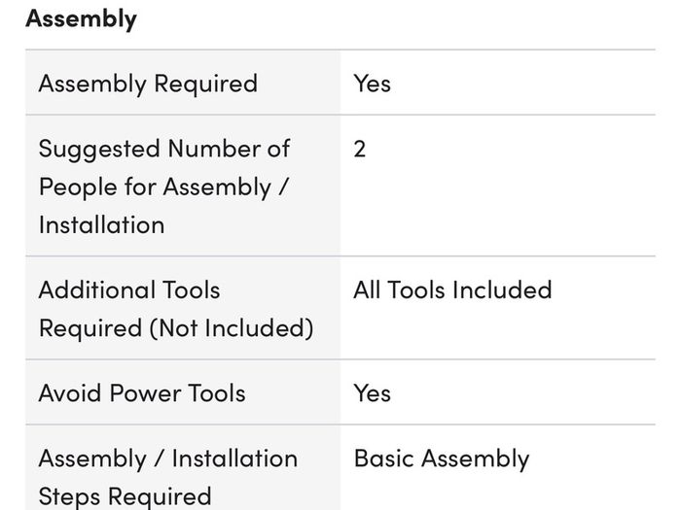Click the People for Assembly text line
Screen dimensions: 681x510
(x=163, y=187)
